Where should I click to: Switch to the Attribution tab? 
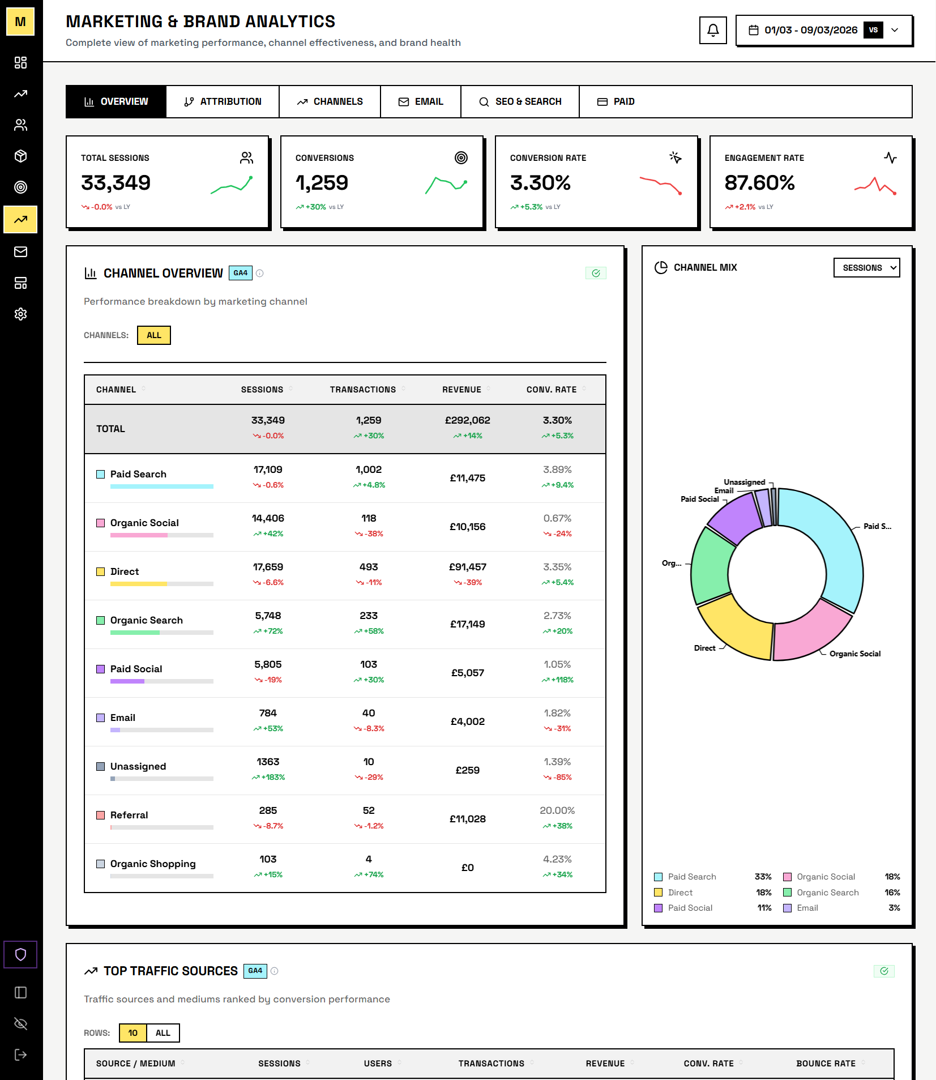tap(223, 101)
